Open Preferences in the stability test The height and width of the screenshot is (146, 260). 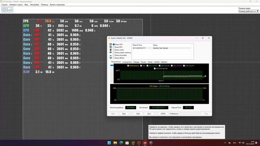tap(174, 114)
